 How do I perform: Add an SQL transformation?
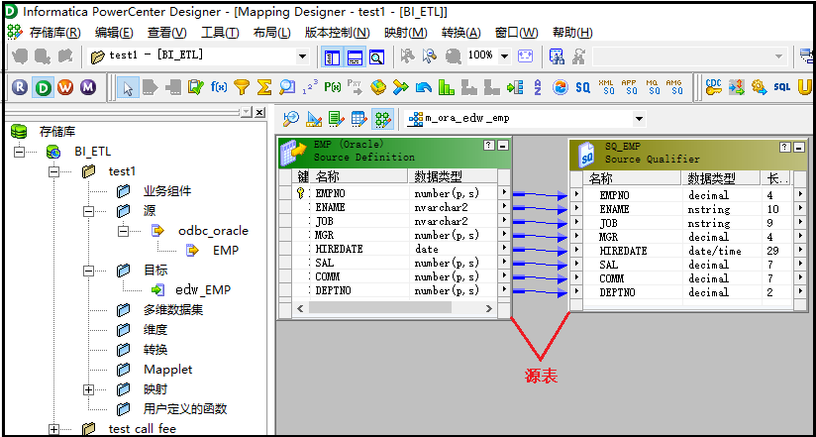click(x=781, y=87)
